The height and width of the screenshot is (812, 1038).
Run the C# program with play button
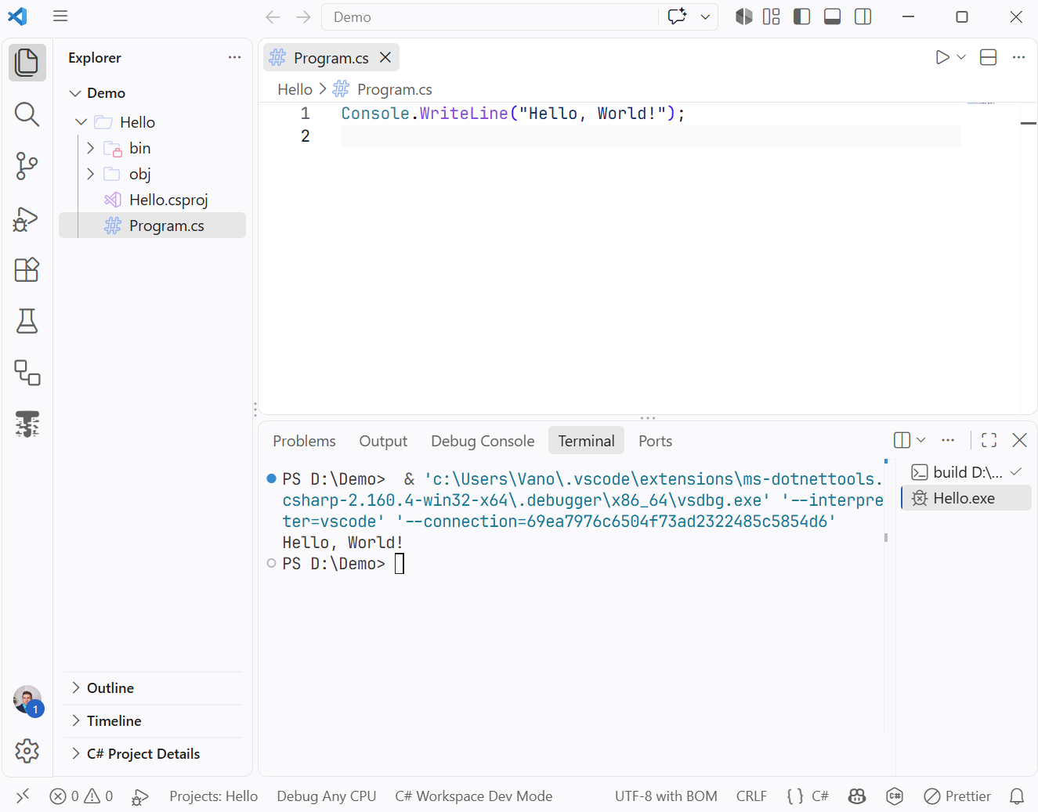(x=942, y=57)
